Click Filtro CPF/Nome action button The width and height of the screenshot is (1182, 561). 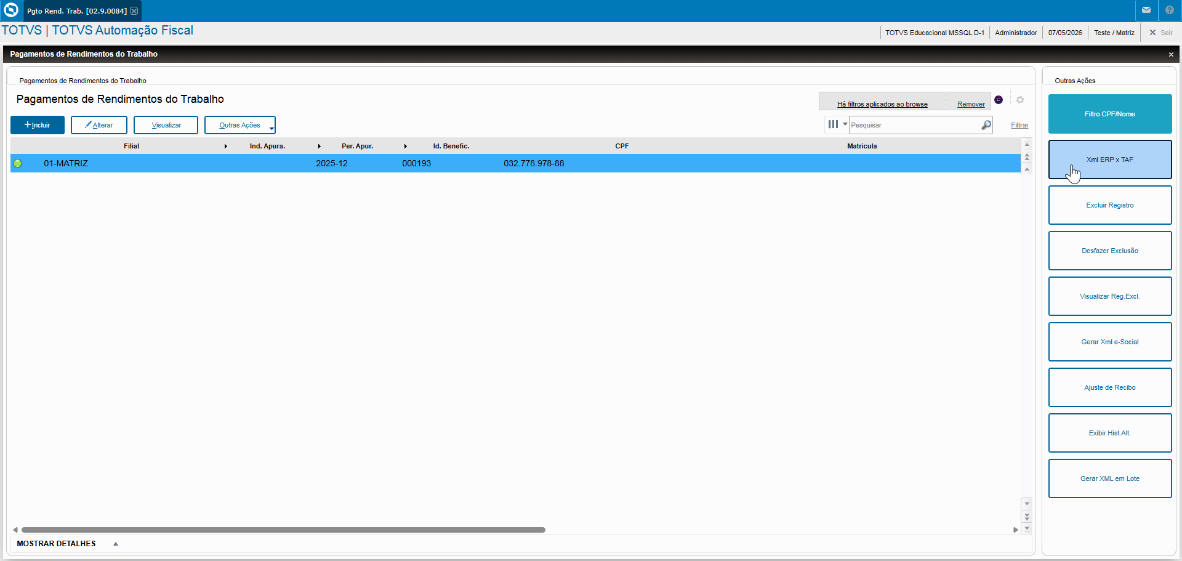(1110, 114)
